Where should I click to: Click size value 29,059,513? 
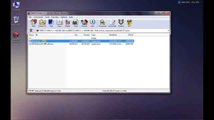pyautogui.click(x=74, y=44)
